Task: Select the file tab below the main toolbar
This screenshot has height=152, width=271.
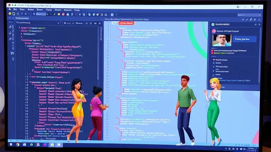Action: pyautogui.click(x=22, y=18)
